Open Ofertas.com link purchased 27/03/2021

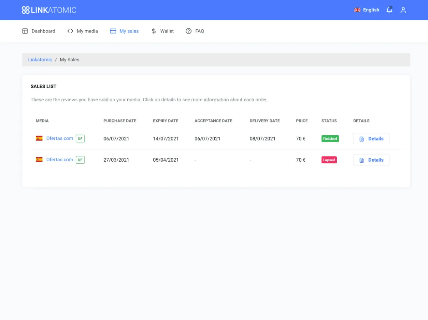[x=60, y=159]
